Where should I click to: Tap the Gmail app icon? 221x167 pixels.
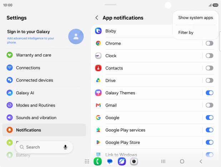pos(98,105)
